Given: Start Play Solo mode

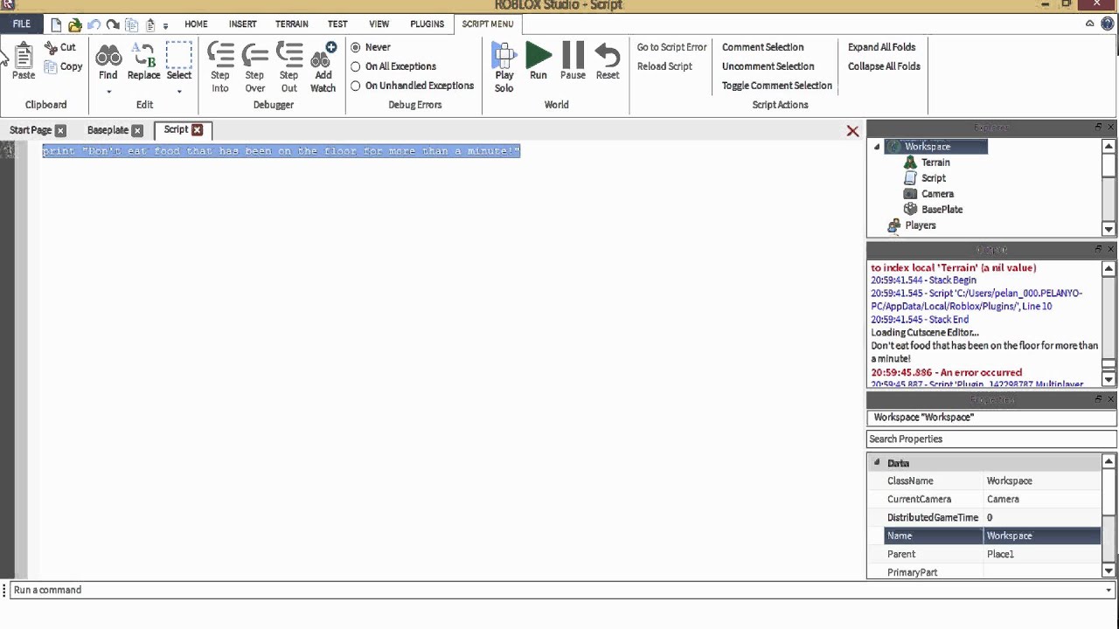Looking at the screenshot, I should point(504,67).
